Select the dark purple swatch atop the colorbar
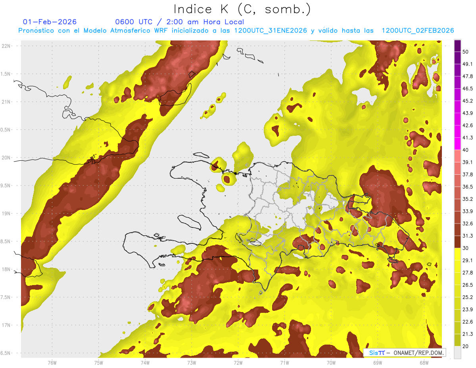476x368 pixels. 457,46
